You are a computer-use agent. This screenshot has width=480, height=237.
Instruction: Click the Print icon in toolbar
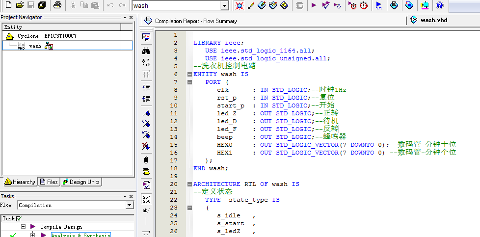57,5
